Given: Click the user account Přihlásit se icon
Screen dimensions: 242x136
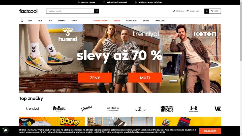Looking at the screenshot, I should pos(174,11).
